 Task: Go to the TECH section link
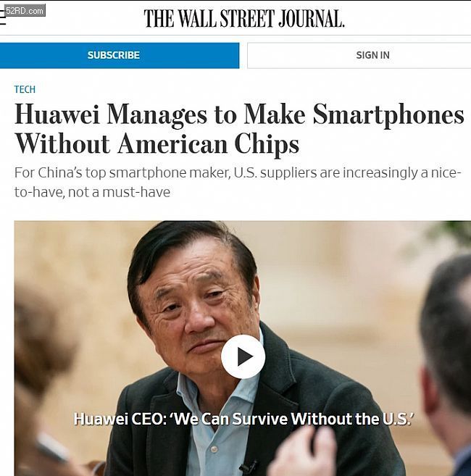(25, 89)
